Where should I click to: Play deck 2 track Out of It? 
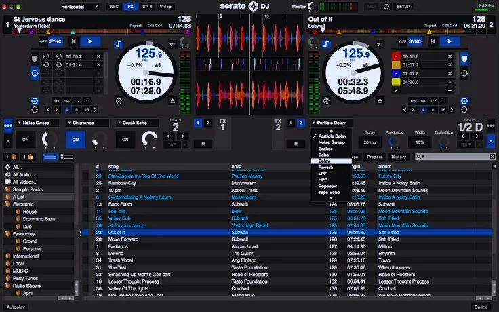point(449,41)
